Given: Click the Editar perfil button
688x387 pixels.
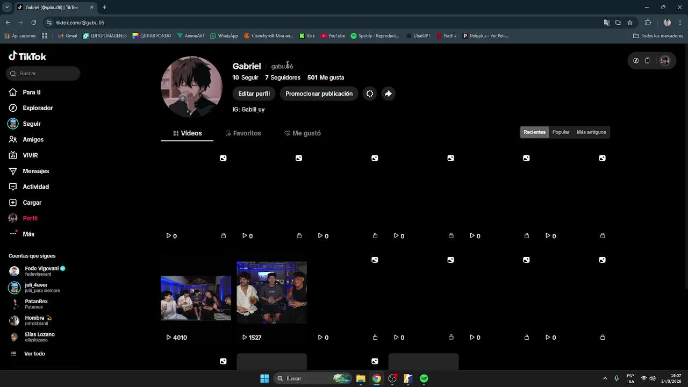Looking at the screenshot, I should pyautogui.click(x=254, y=94).
